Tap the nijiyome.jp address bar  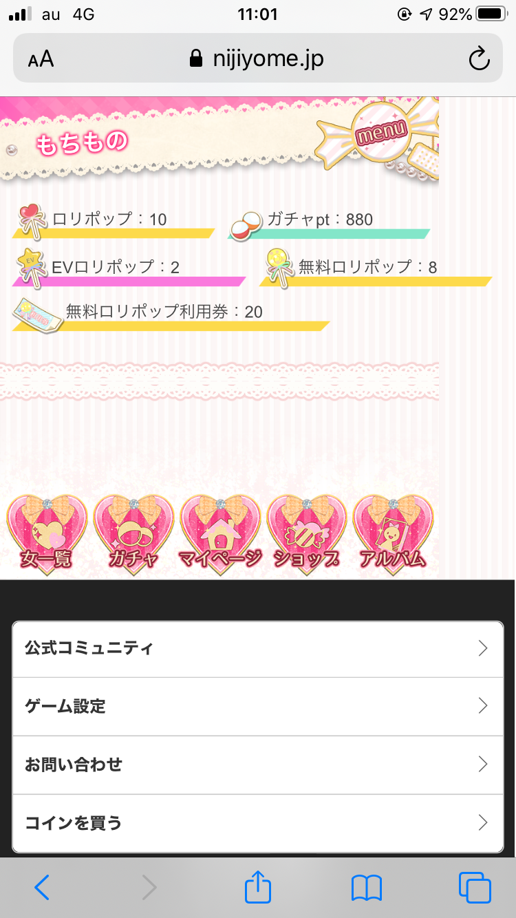point(257,58)
